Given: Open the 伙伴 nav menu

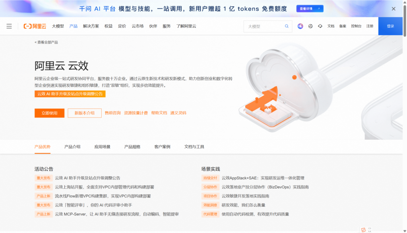Looking at the screenshot, I should [x=153, y=26].
